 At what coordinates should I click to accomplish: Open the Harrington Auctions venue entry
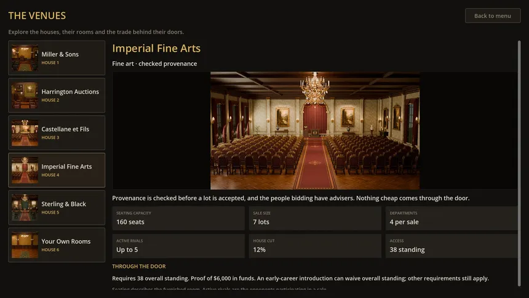[x=57, y=95]
